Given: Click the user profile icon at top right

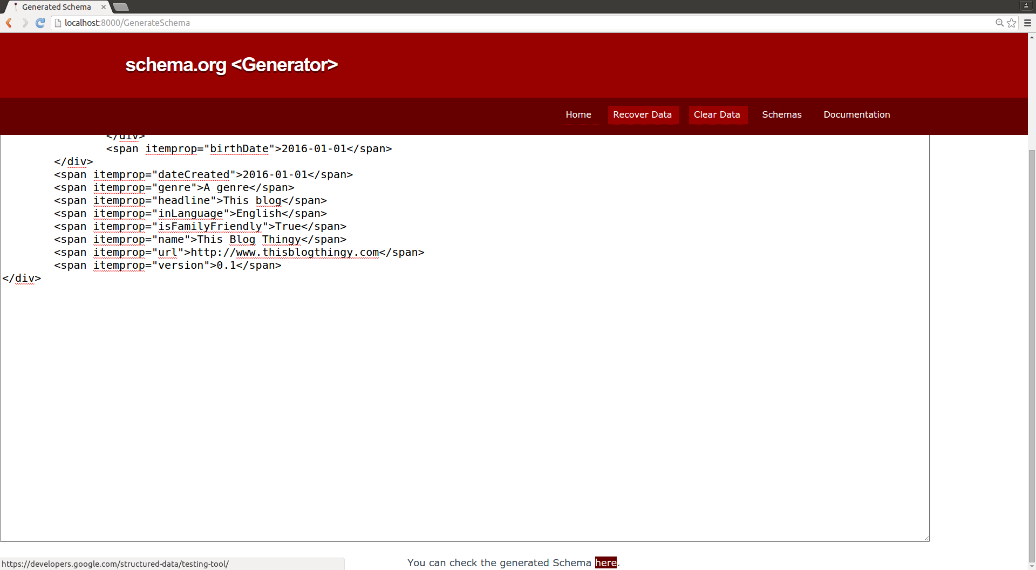Looking at the screenshot, I should click(1026, 5).
